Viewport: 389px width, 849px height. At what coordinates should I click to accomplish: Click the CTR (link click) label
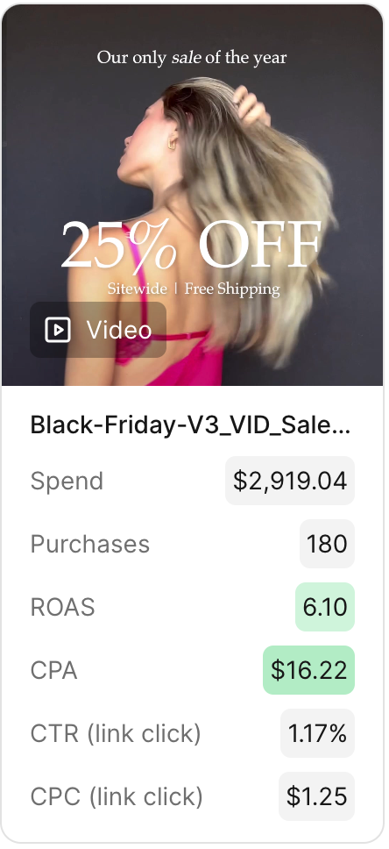[116, 734]
